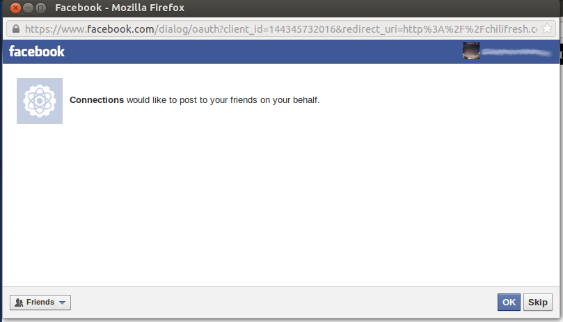563x322 pixels.
Task: Click the friends silhouette icon
Action: 19,303
